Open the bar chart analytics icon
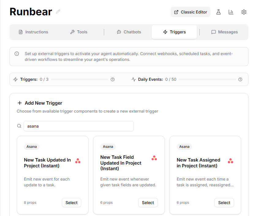The height and width of the screenshot is (216, 253). point(231,12)
